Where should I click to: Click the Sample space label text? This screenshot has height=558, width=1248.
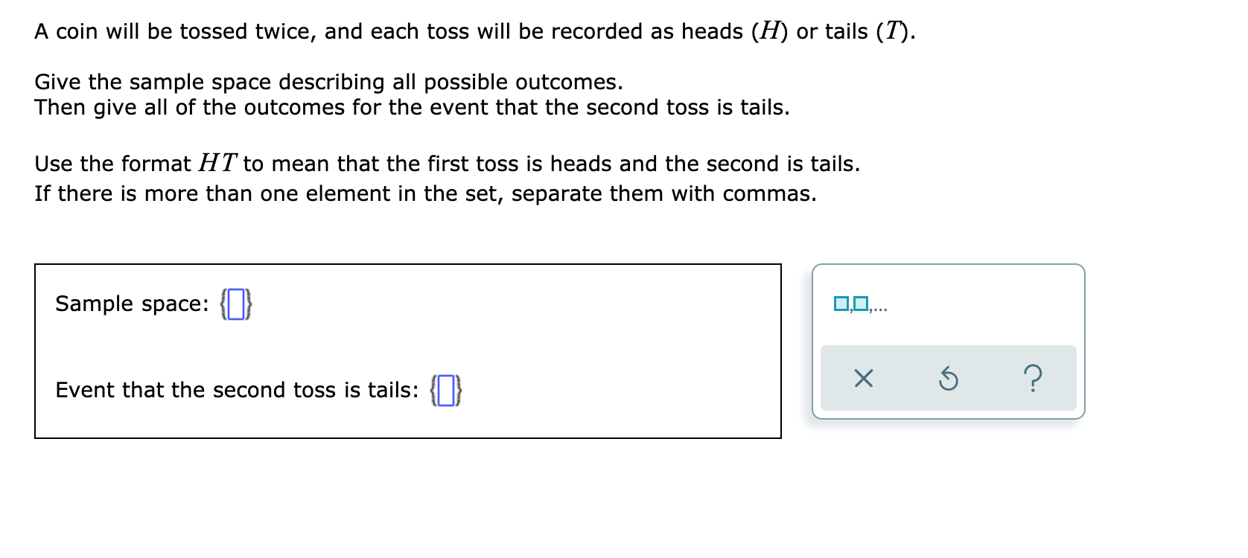(x=130, y=304)
